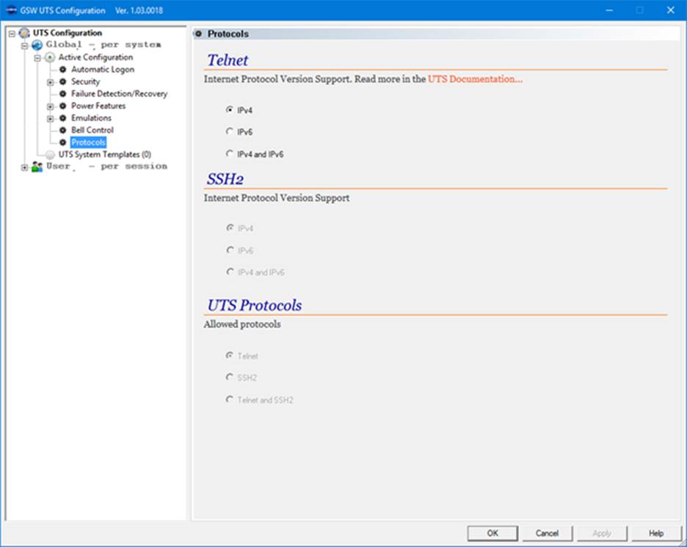Click the GSW application icon in title bar
The height and width of the screenshot is (547, 687).
point(11,10)
